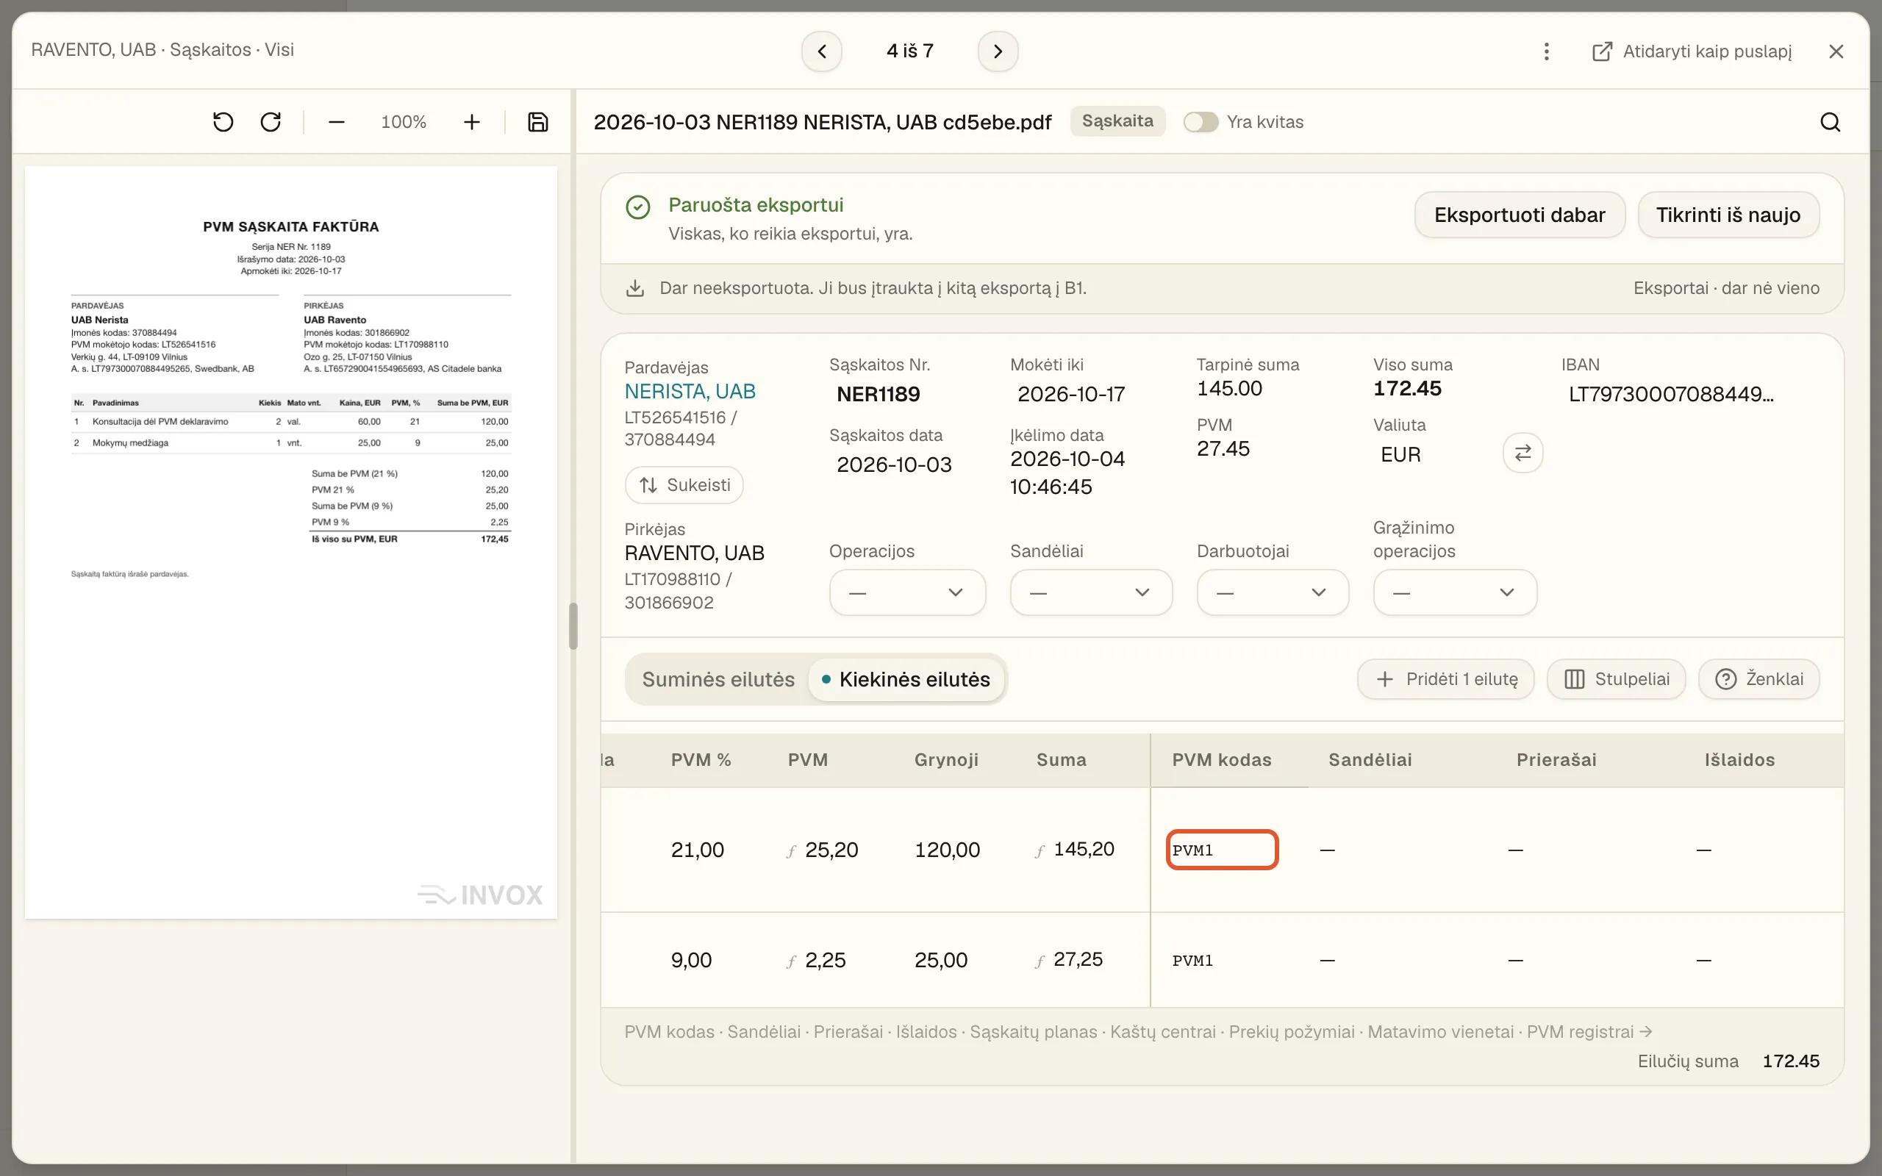The image size is (1882, 1176).
Task: Zoom in the PDF preview
Action: 471,122
